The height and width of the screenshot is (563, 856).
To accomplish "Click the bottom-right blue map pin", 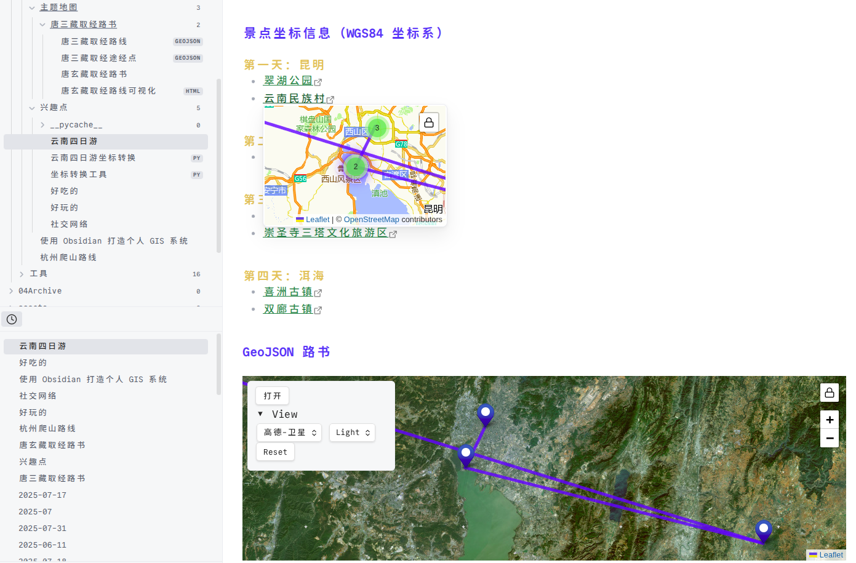I will [x=763, y=530].
